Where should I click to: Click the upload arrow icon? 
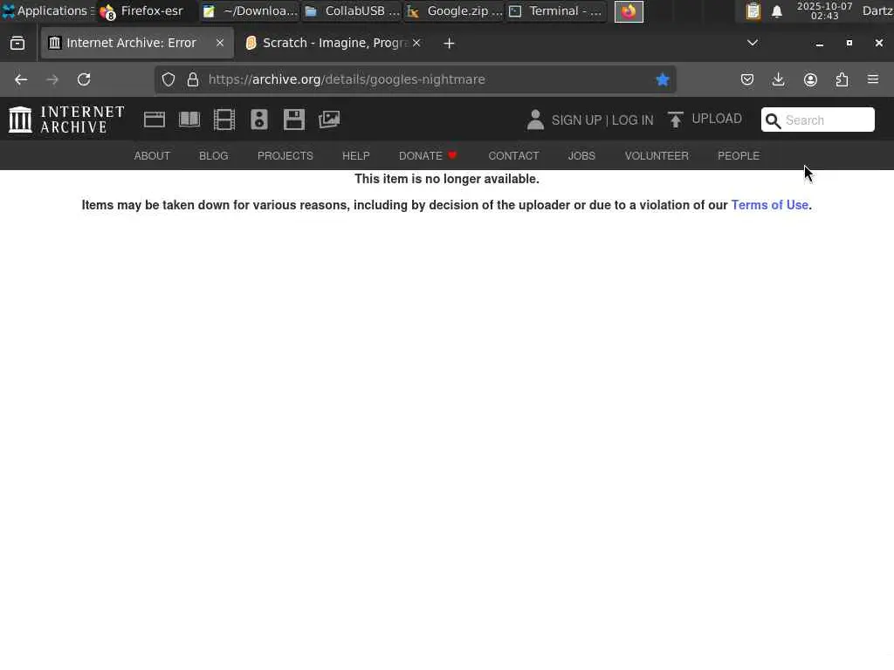point(676,120)
